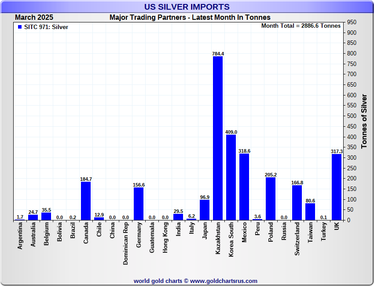Click the Kazakhstan axis label
This screenshot has height=286, width=374.
(218, 238)
